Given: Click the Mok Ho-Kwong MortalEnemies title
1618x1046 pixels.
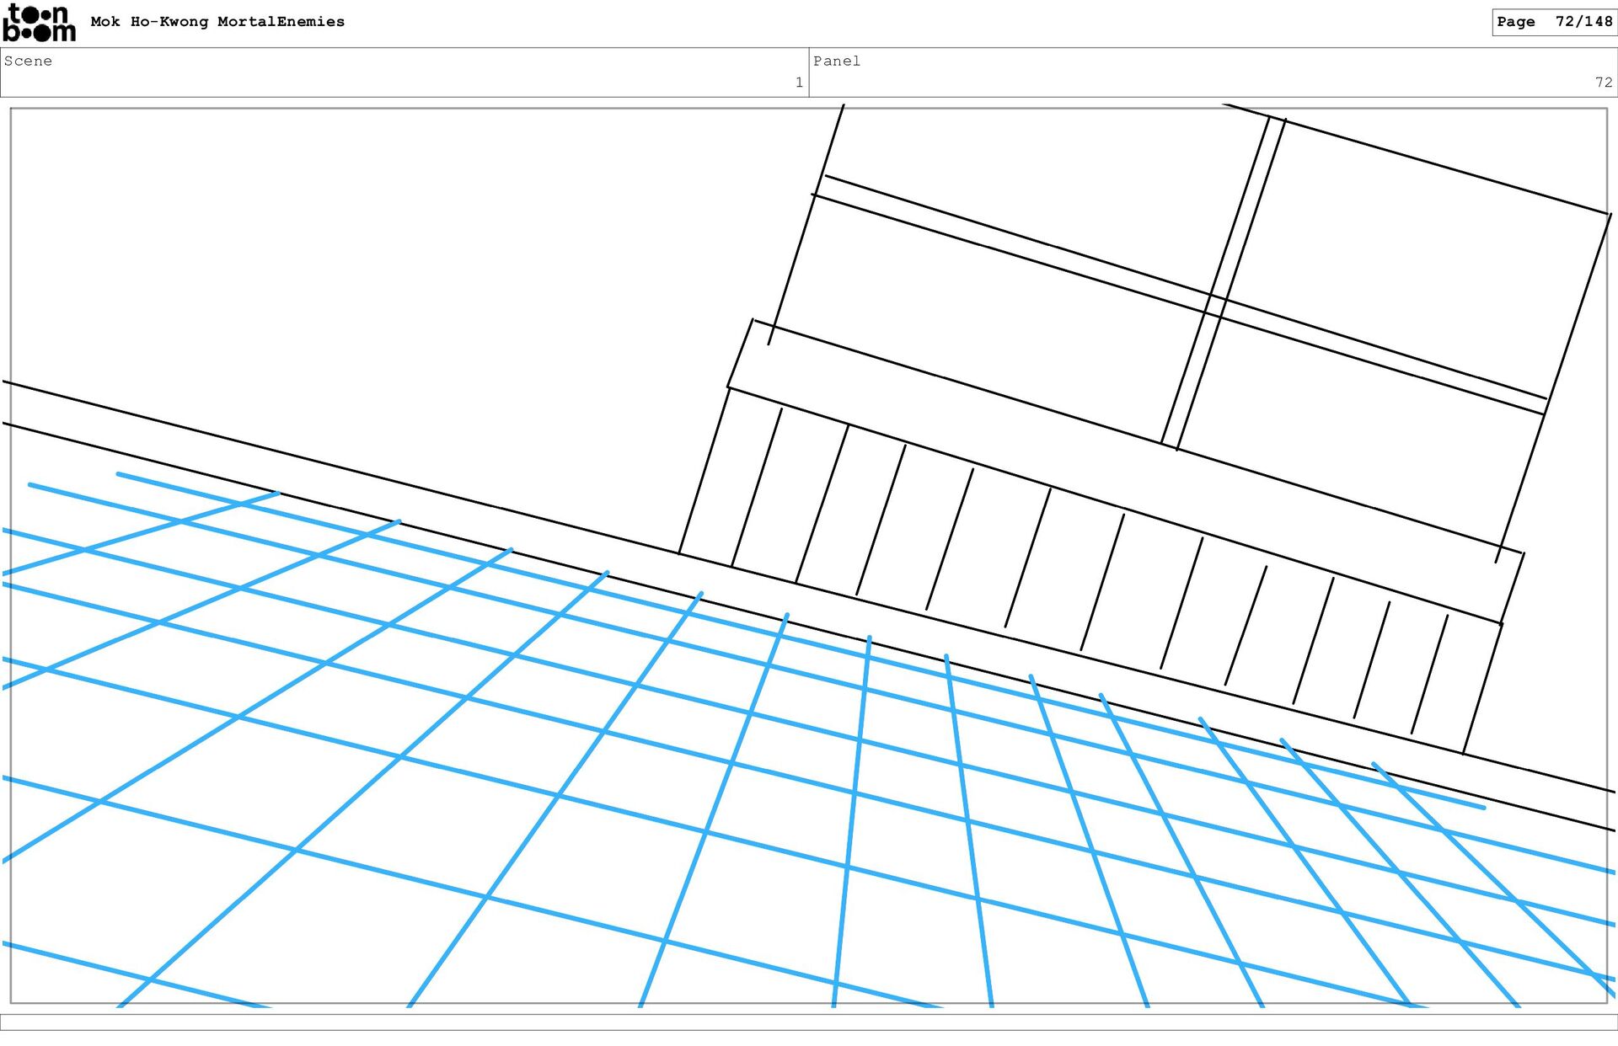Looking at the screenshot, I should (217, 22).
